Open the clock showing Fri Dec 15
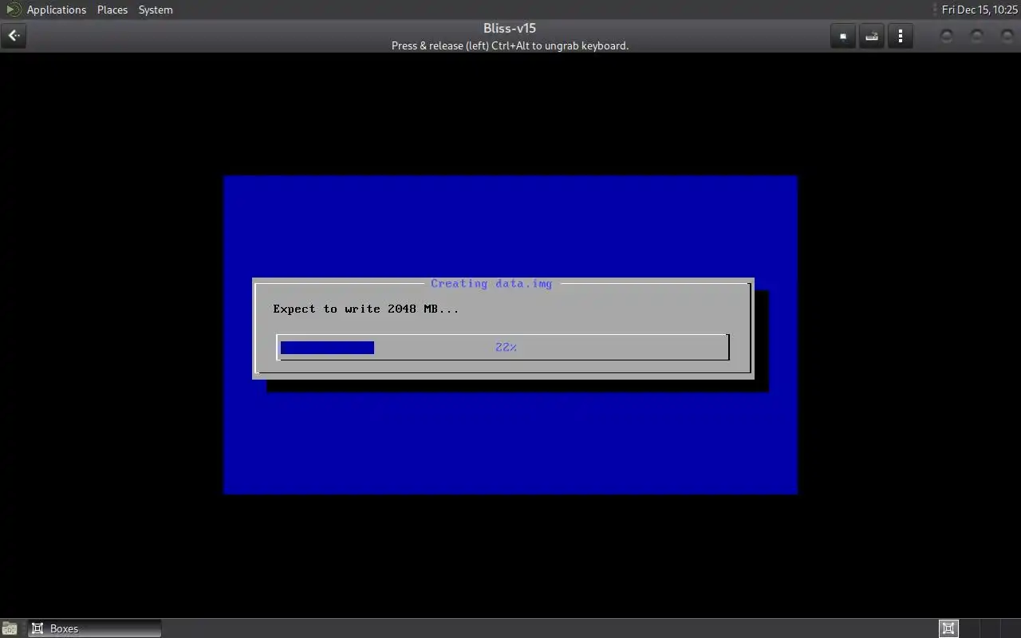This screenshot has height=638, width=1021. pyautogui.click(x=980, y=10)
